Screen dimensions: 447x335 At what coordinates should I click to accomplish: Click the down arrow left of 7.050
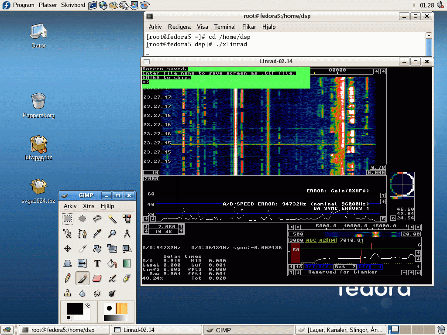click(x=146, y=227)
